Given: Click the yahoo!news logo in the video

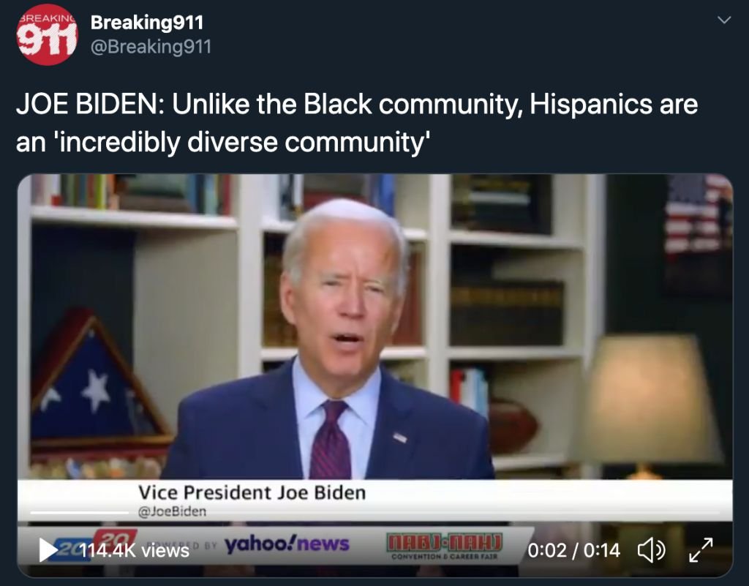Looking at the screenshot, I should [x=287, y=544].
